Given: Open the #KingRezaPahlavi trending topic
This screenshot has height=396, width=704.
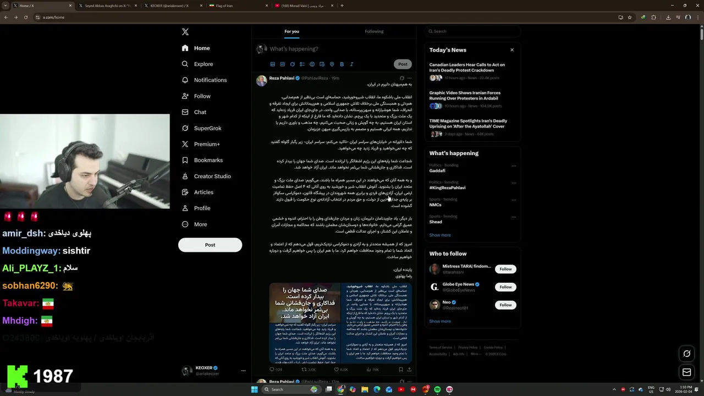Looking at the screenshot, I should [x=447, y=188].
